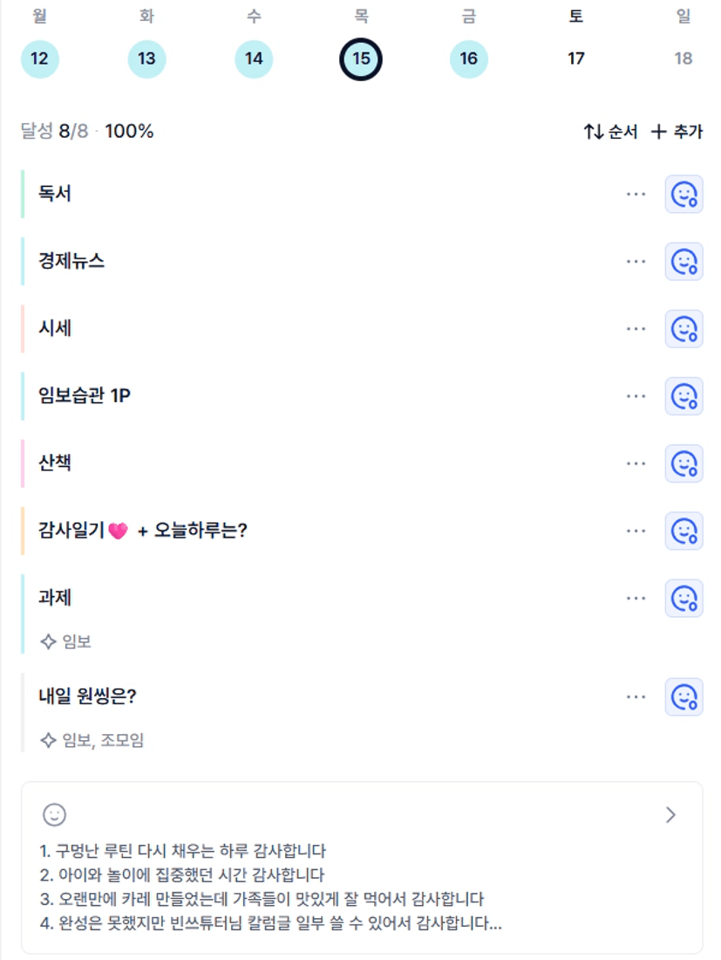Viewport: 721px width, 960px height.
Task: Click the 순서 sort order button
Action: [x=610, y=132]
